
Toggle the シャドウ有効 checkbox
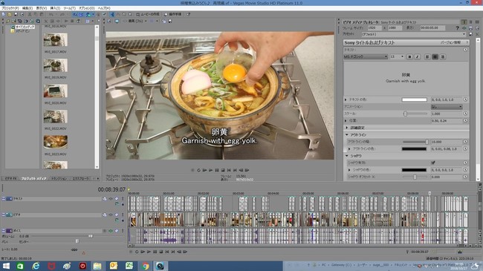(433, 163)
